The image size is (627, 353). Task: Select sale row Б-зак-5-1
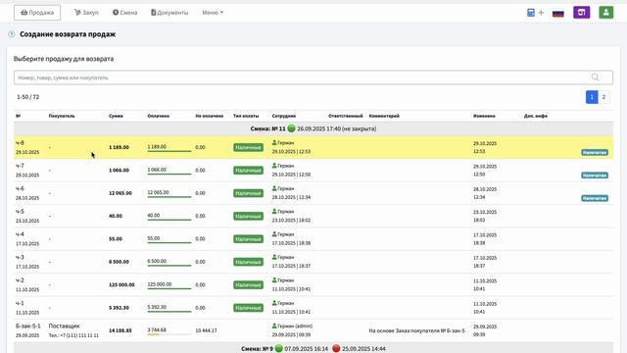click(313, 330)
